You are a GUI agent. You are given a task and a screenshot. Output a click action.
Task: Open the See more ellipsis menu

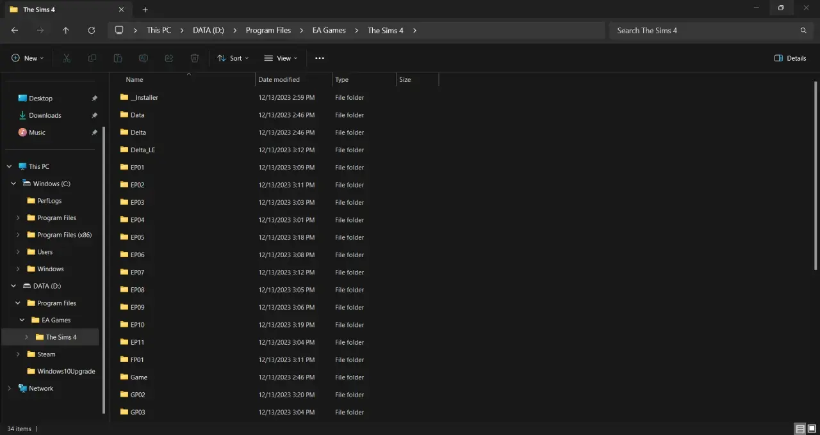point(320,58)
